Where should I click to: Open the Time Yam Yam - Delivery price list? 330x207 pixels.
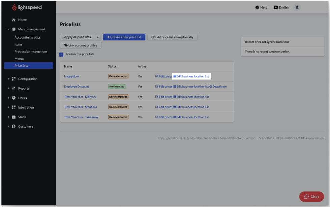click(80, 97)
